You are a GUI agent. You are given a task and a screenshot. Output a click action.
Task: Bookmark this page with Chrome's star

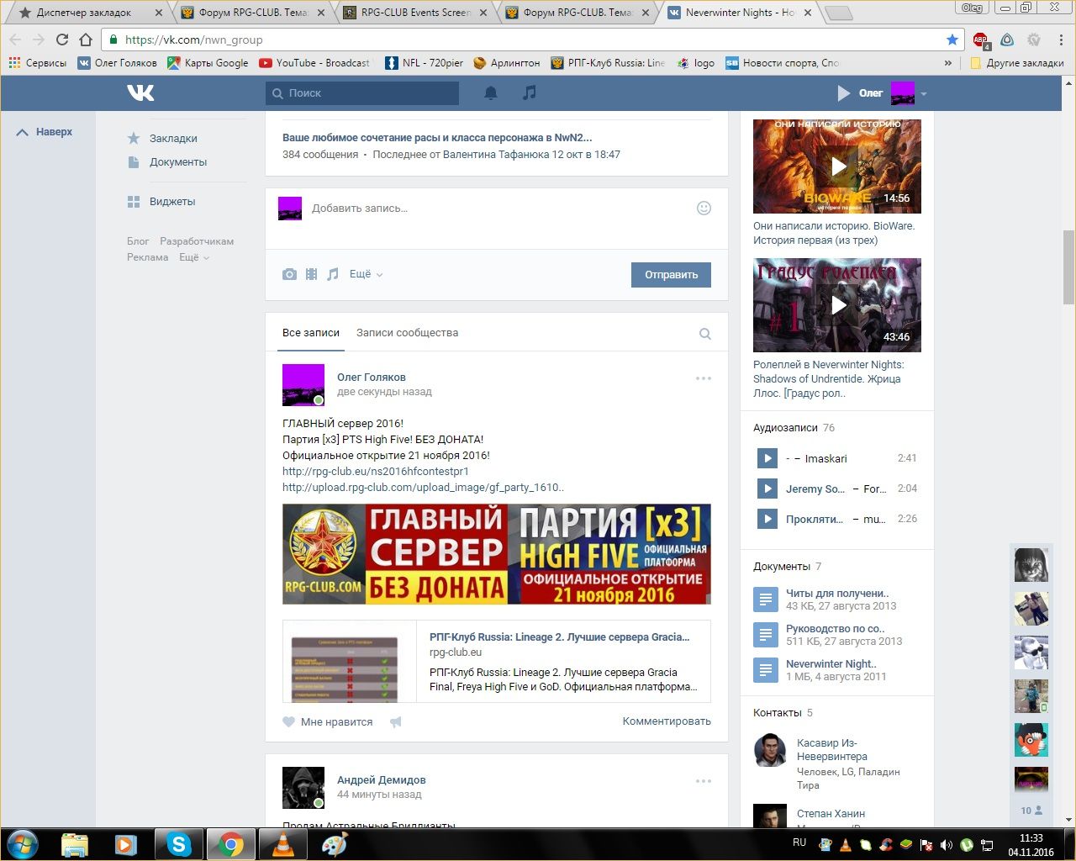pos(952,40)
